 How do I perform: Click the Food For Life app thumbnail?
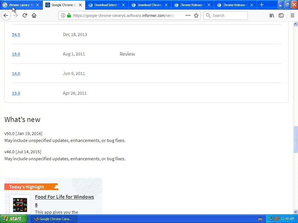pos(20,205)
